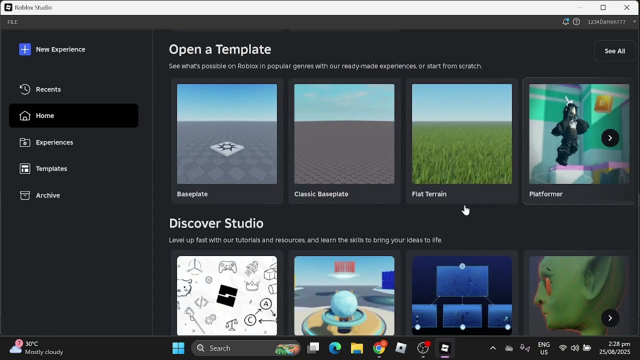This screenshot has width=640, height=360.
Task: Click the 1234Darren777 username
Action: point(606,22)
